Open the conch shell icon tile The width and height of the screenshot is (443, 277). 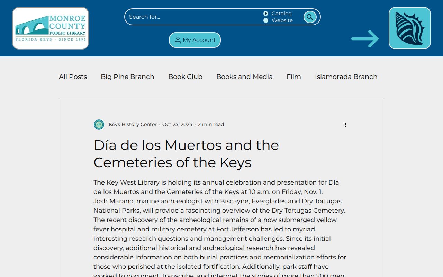click(x=410, y=28)
